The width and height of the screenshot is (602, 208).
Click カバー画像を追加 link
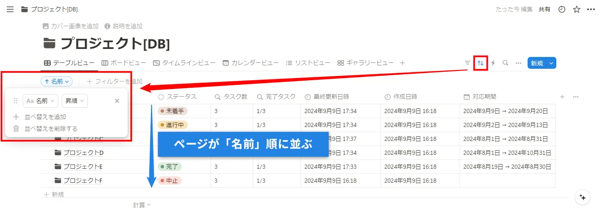(x=71, y=26)
